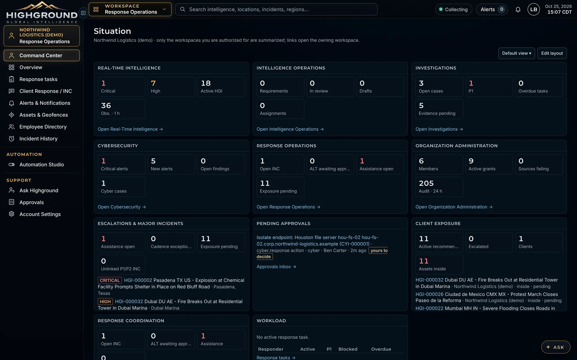
Task: Open the floating ASK assistant button
Action: pos(556,347)
